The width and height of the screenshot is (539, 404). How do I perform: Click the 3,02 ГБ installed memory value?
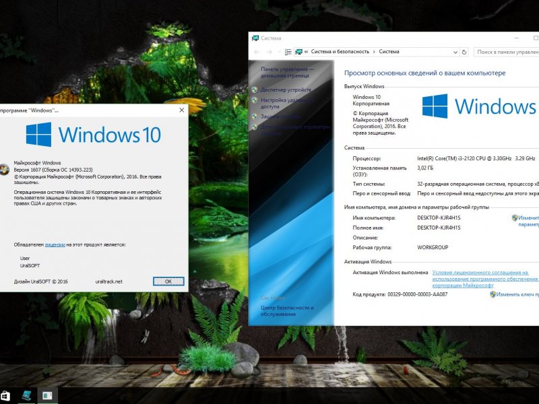pos(425,168)
